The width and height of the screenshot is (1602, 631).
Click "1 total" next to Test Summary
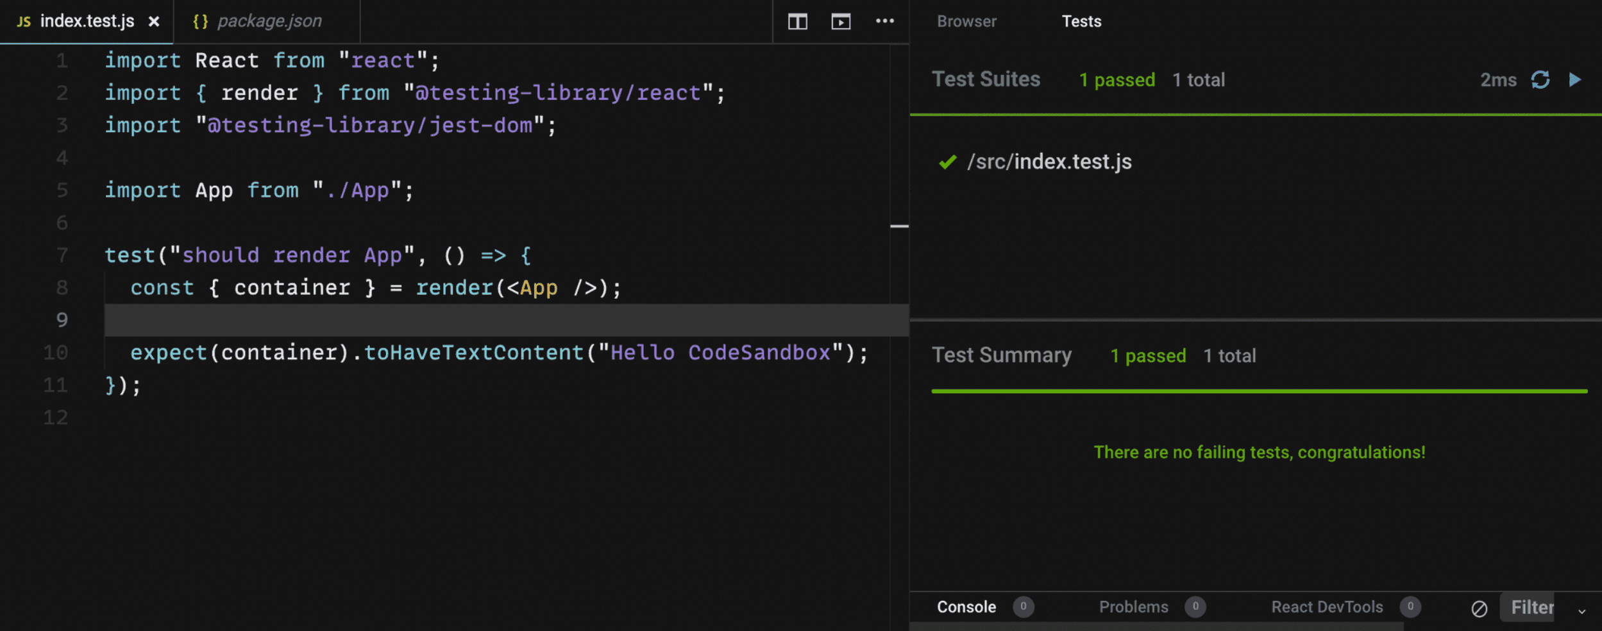point(1229,356)
